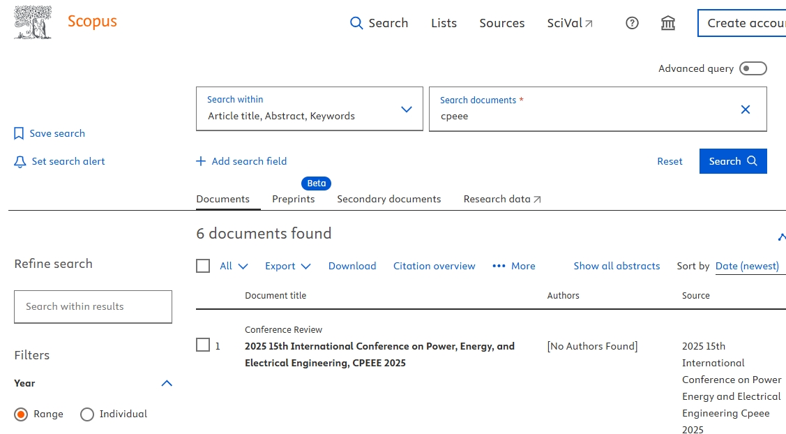Click the Elsevier tree logo
The height and width of the screenshot is (434, 786).
33,22
